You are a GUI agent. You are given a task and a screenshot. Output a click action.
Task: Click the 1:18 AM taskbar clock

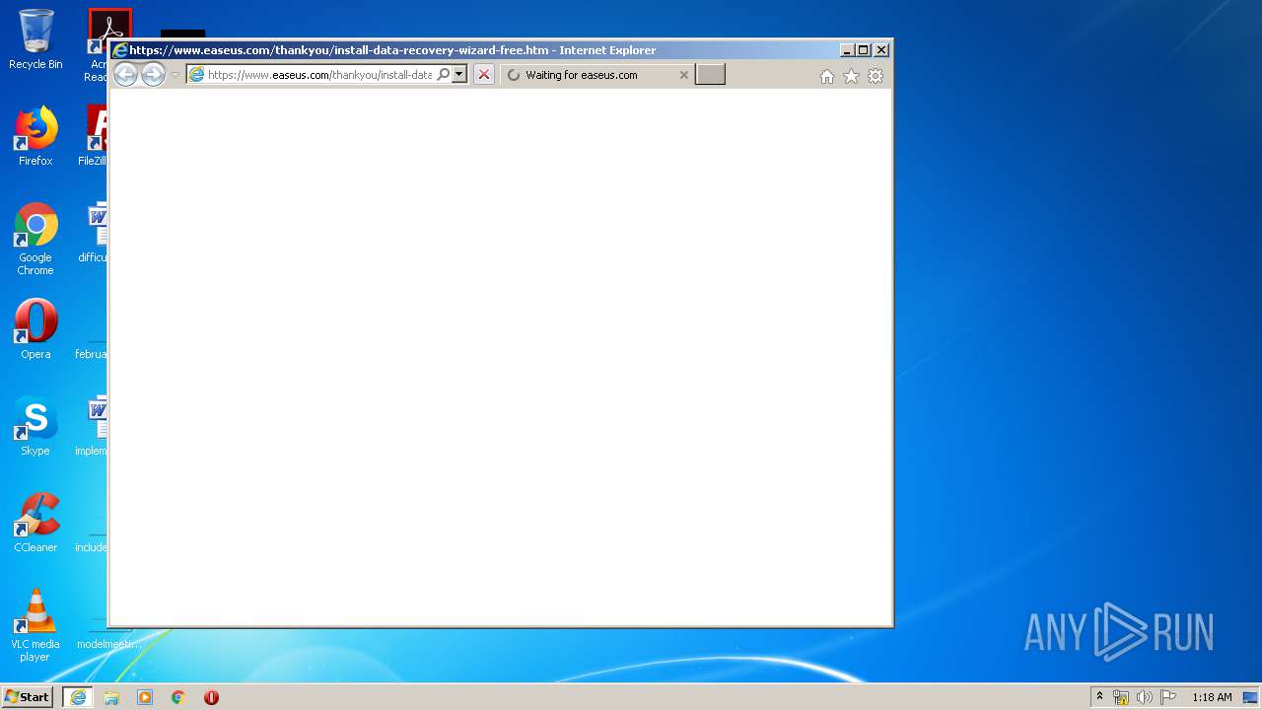(x=1212, y=697)
